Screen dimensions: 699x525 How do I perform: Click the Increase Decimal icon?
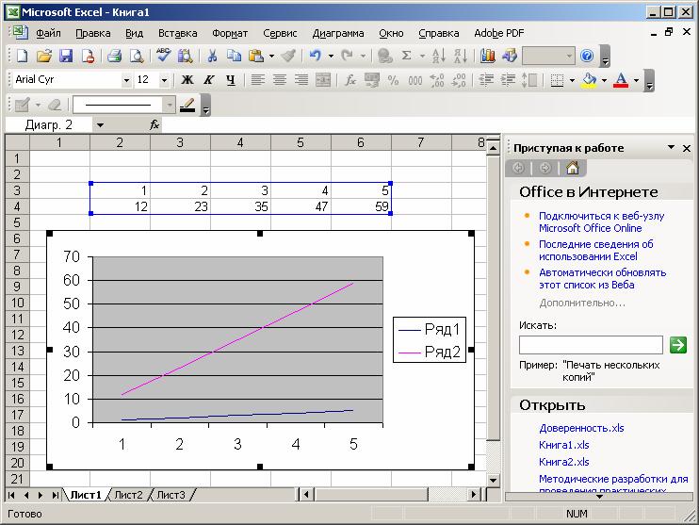(x=437, y=80)
